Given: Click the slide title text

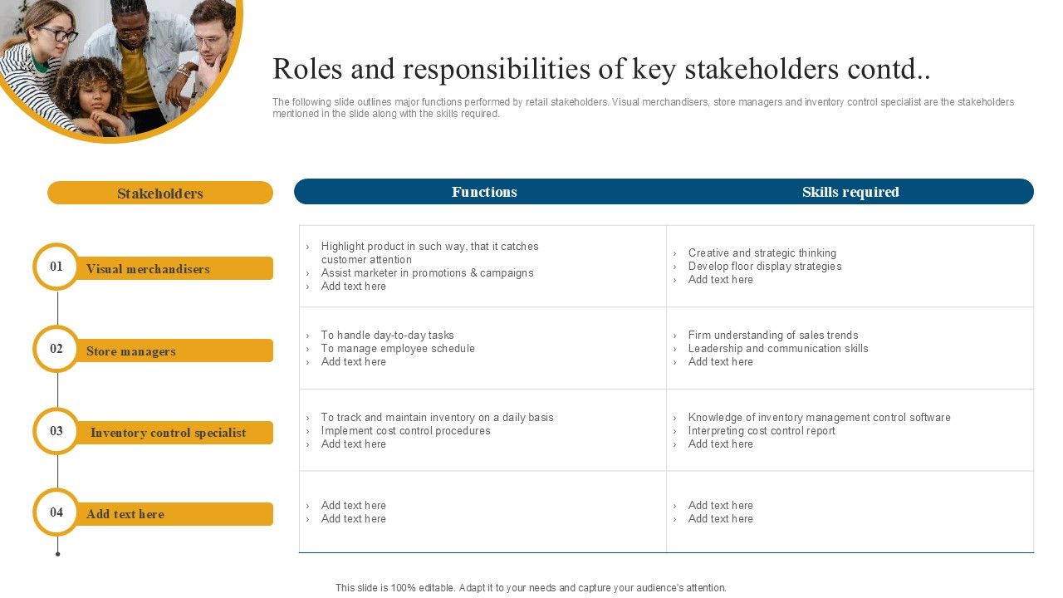Looking at the screenshot, I should 601,69.
